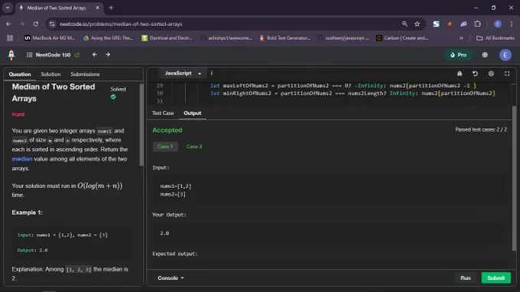520x292 pixels.
Task: Open MacBook Air M2 bookmark
Action: pos(50,38)
